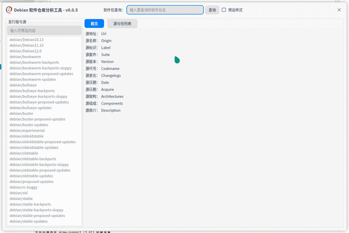The height and width of the screenshot is (233, 349).
Task: Select the debian/oldoldstable-updates entry
Action: coord(44,147)
